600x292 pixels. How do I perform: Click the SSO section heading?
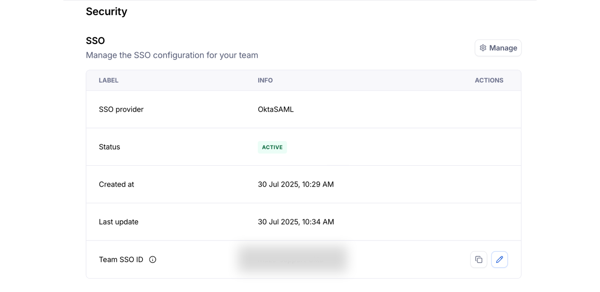95,41
